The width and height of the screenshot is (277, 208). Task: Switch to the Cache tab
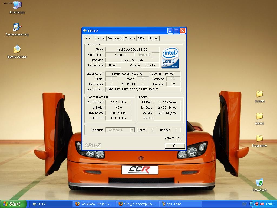click(x=101, y=38)
